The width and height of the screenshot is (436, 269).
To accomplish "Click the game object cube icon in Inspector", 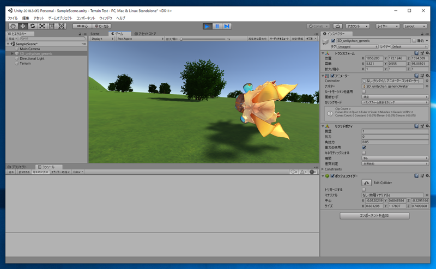I will tap(325, 42).
